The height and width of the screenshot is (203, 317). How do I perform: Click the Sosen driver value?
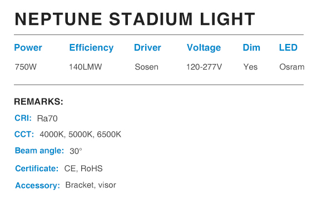tap(147, 67)
